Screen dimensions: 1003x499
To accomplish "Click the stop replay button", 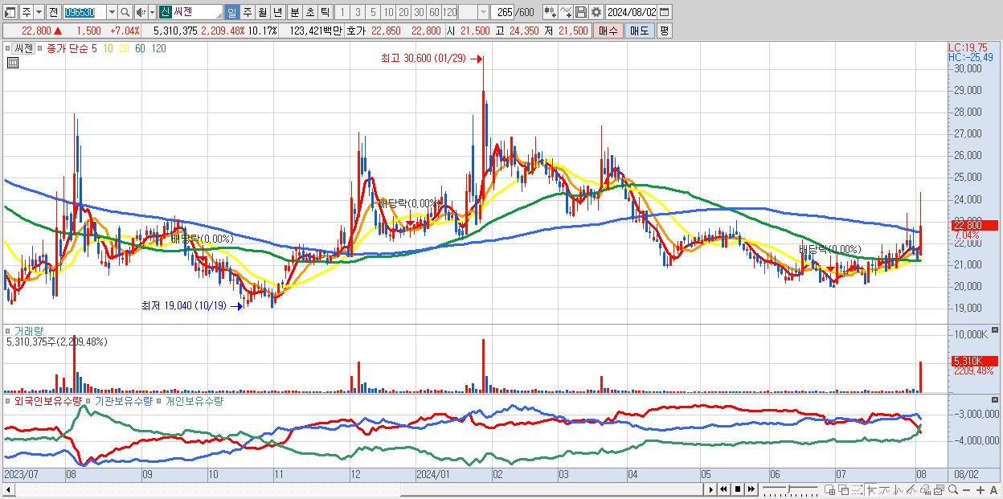I will [738, 489].
